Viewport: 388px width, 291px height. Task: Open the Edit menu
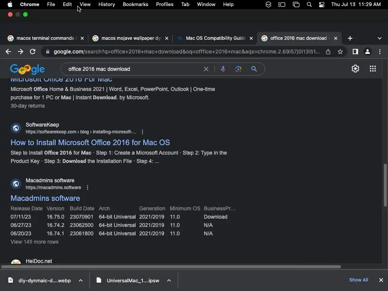(x=67, y=5)
